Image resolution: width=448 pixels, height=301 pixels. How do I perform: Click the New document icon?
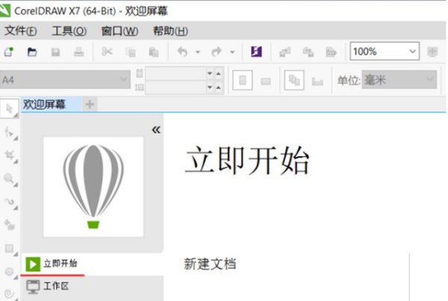pyautogui.click(x=8, y=52)
